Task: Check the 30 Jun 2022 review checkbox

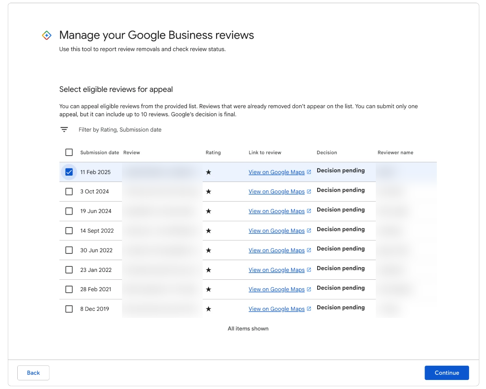Action: click(69, 250)
